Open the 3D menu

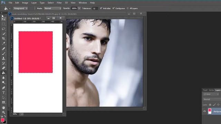pyautogui.click(x=66, y=3)
